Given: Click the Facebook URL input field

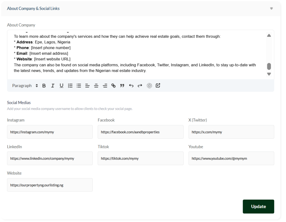Looking at the screenshot, I should pyautogui.click(x=140, y=132).
